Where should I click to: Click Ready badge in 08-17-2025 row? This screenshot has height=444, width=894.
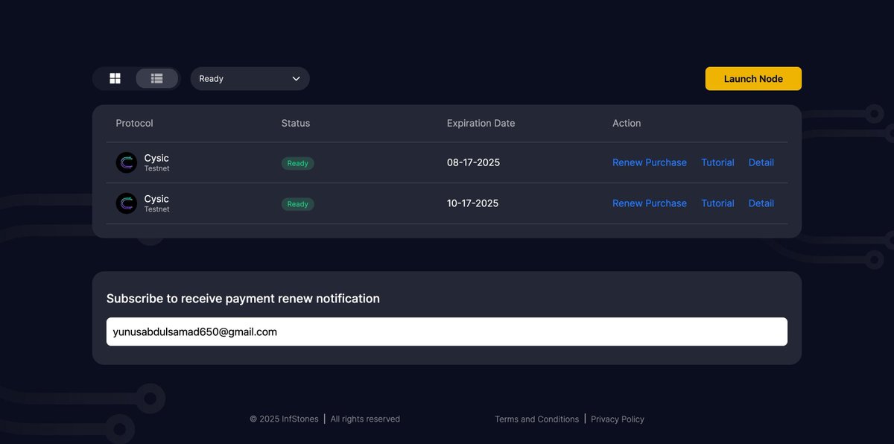point(297,163)
